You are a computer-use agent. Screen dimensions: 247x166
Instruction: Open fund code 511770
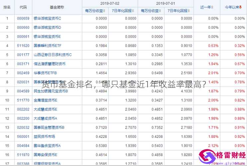pyautogui.click(x=23, y=100)
